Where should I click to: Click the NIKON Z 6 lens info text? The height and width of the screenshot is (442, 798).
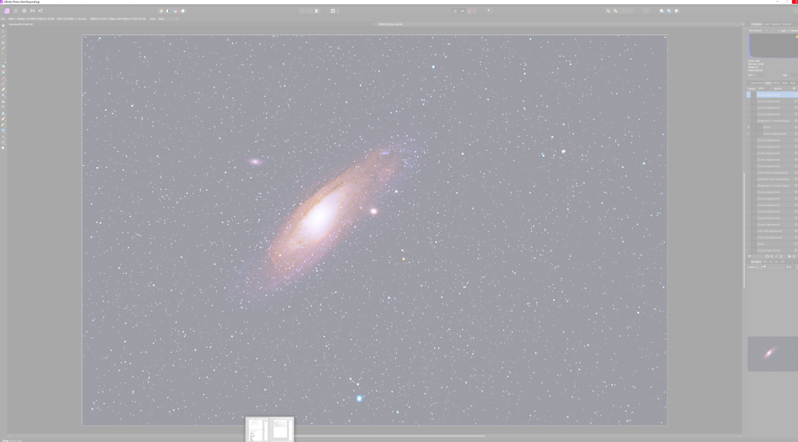click(x=118, y=19)
